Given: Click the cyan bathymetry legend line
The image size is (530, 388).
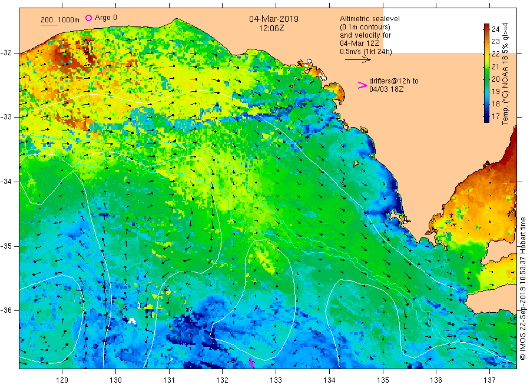Looking at the screenshot, I should [x=49, y=25].
